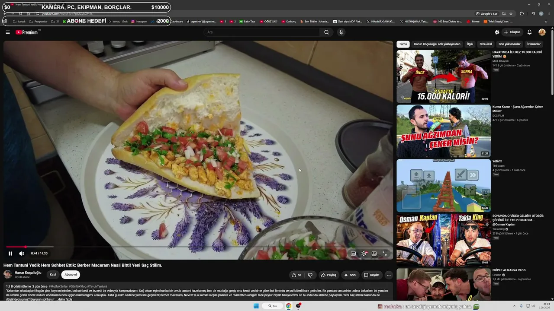Click Google'a Sor in address bar
Screen dimensions: 554x311
(x=486, y=14)
